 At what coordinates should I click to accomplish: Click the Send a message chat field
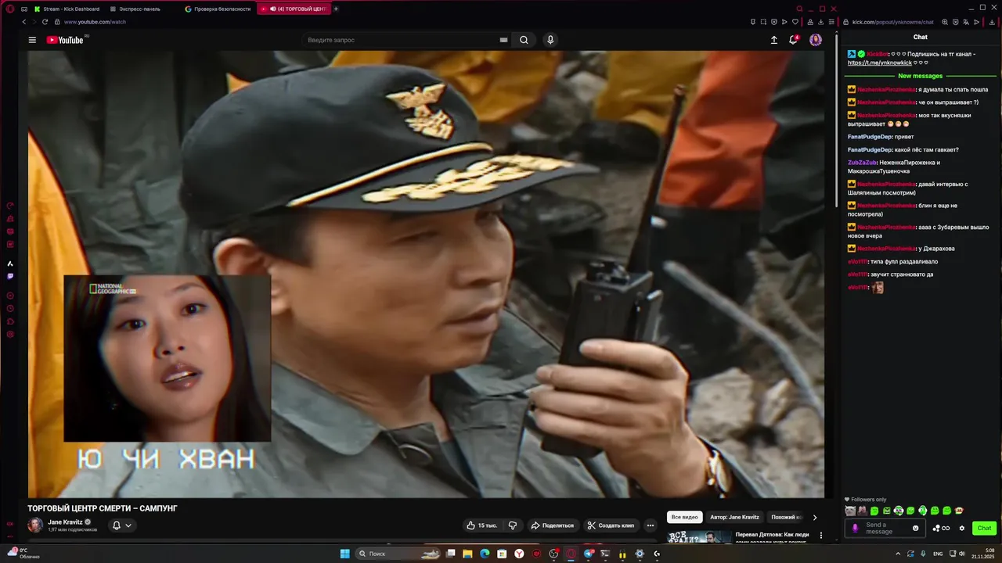pos(885,529)
